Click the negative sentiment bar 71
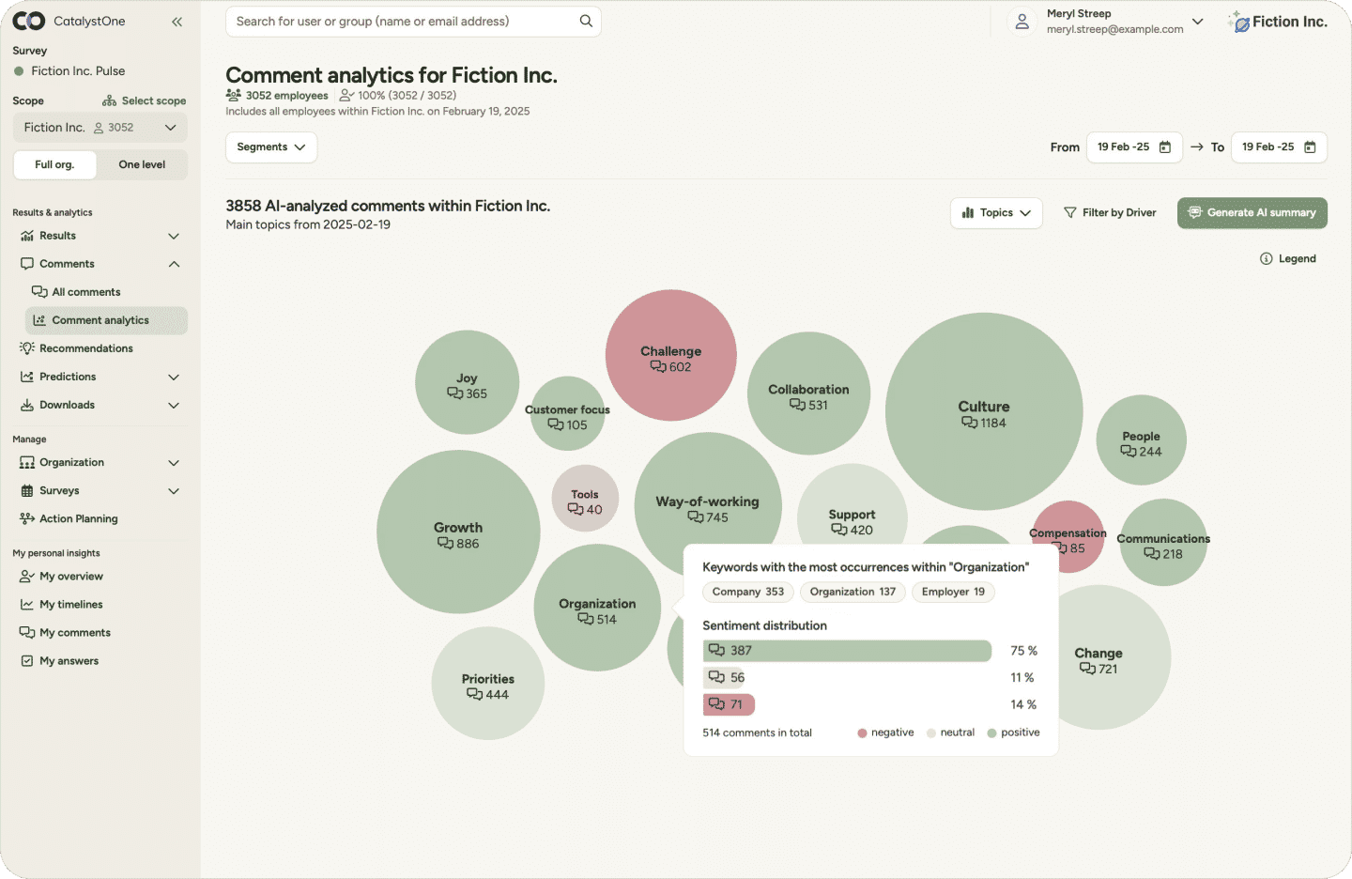1352x879 pixels. point(729,705)
